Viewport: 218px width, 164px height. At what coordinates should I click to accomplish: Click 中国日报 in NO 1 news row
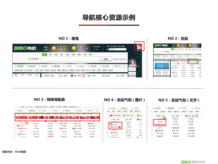coord(71,70)
